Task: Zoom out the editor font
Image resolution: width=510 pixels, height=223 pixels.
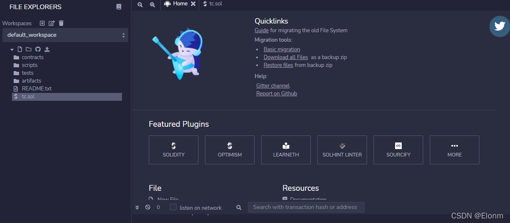Action: click(140, 5)
